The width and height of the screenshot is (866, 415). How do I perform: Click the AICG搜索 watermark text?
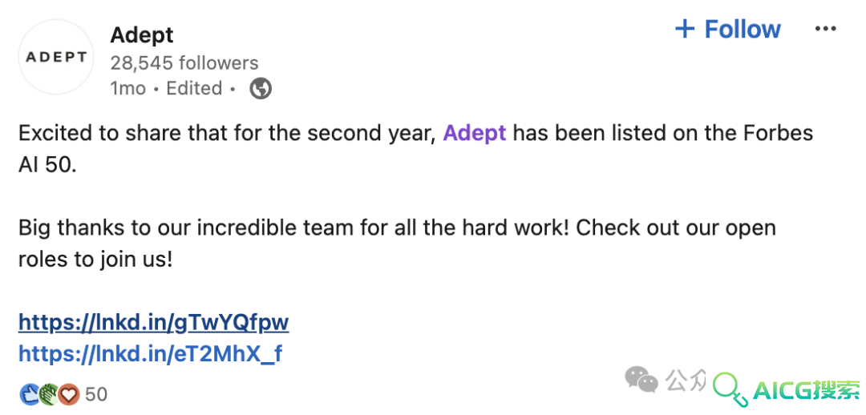(807, 391)
